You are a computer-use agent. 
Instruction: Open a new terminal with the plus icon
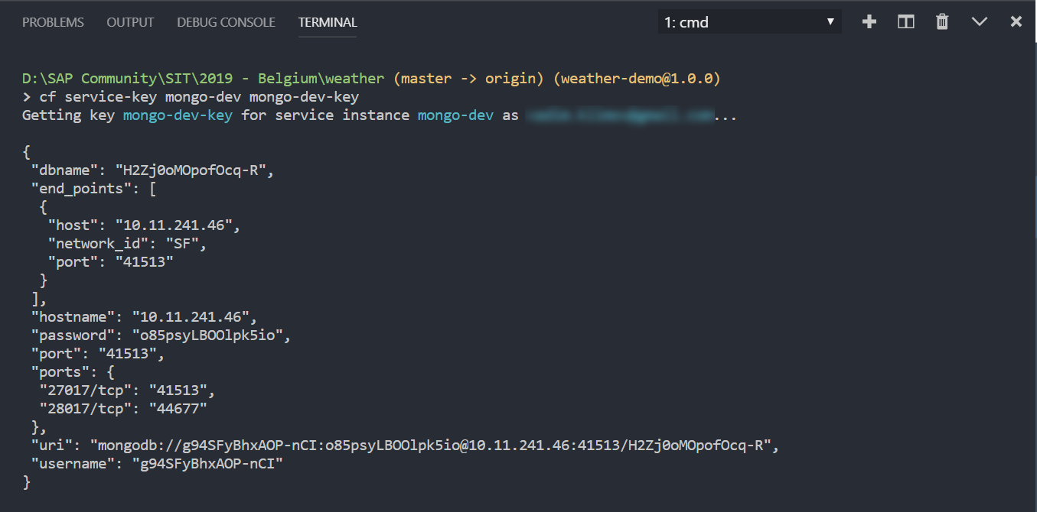tap(869, 22)
